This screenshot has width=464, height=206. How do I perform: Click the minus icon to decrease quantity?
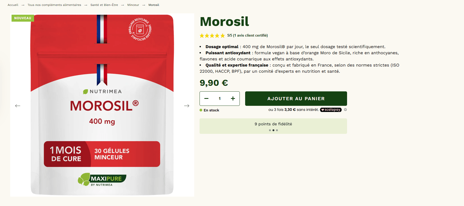pos(206,99)
